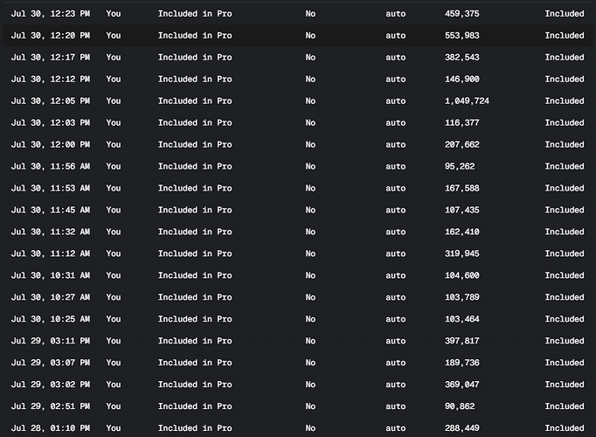Click the 103,789 token count
Screen dimensions: 596x437
(461, 298)
